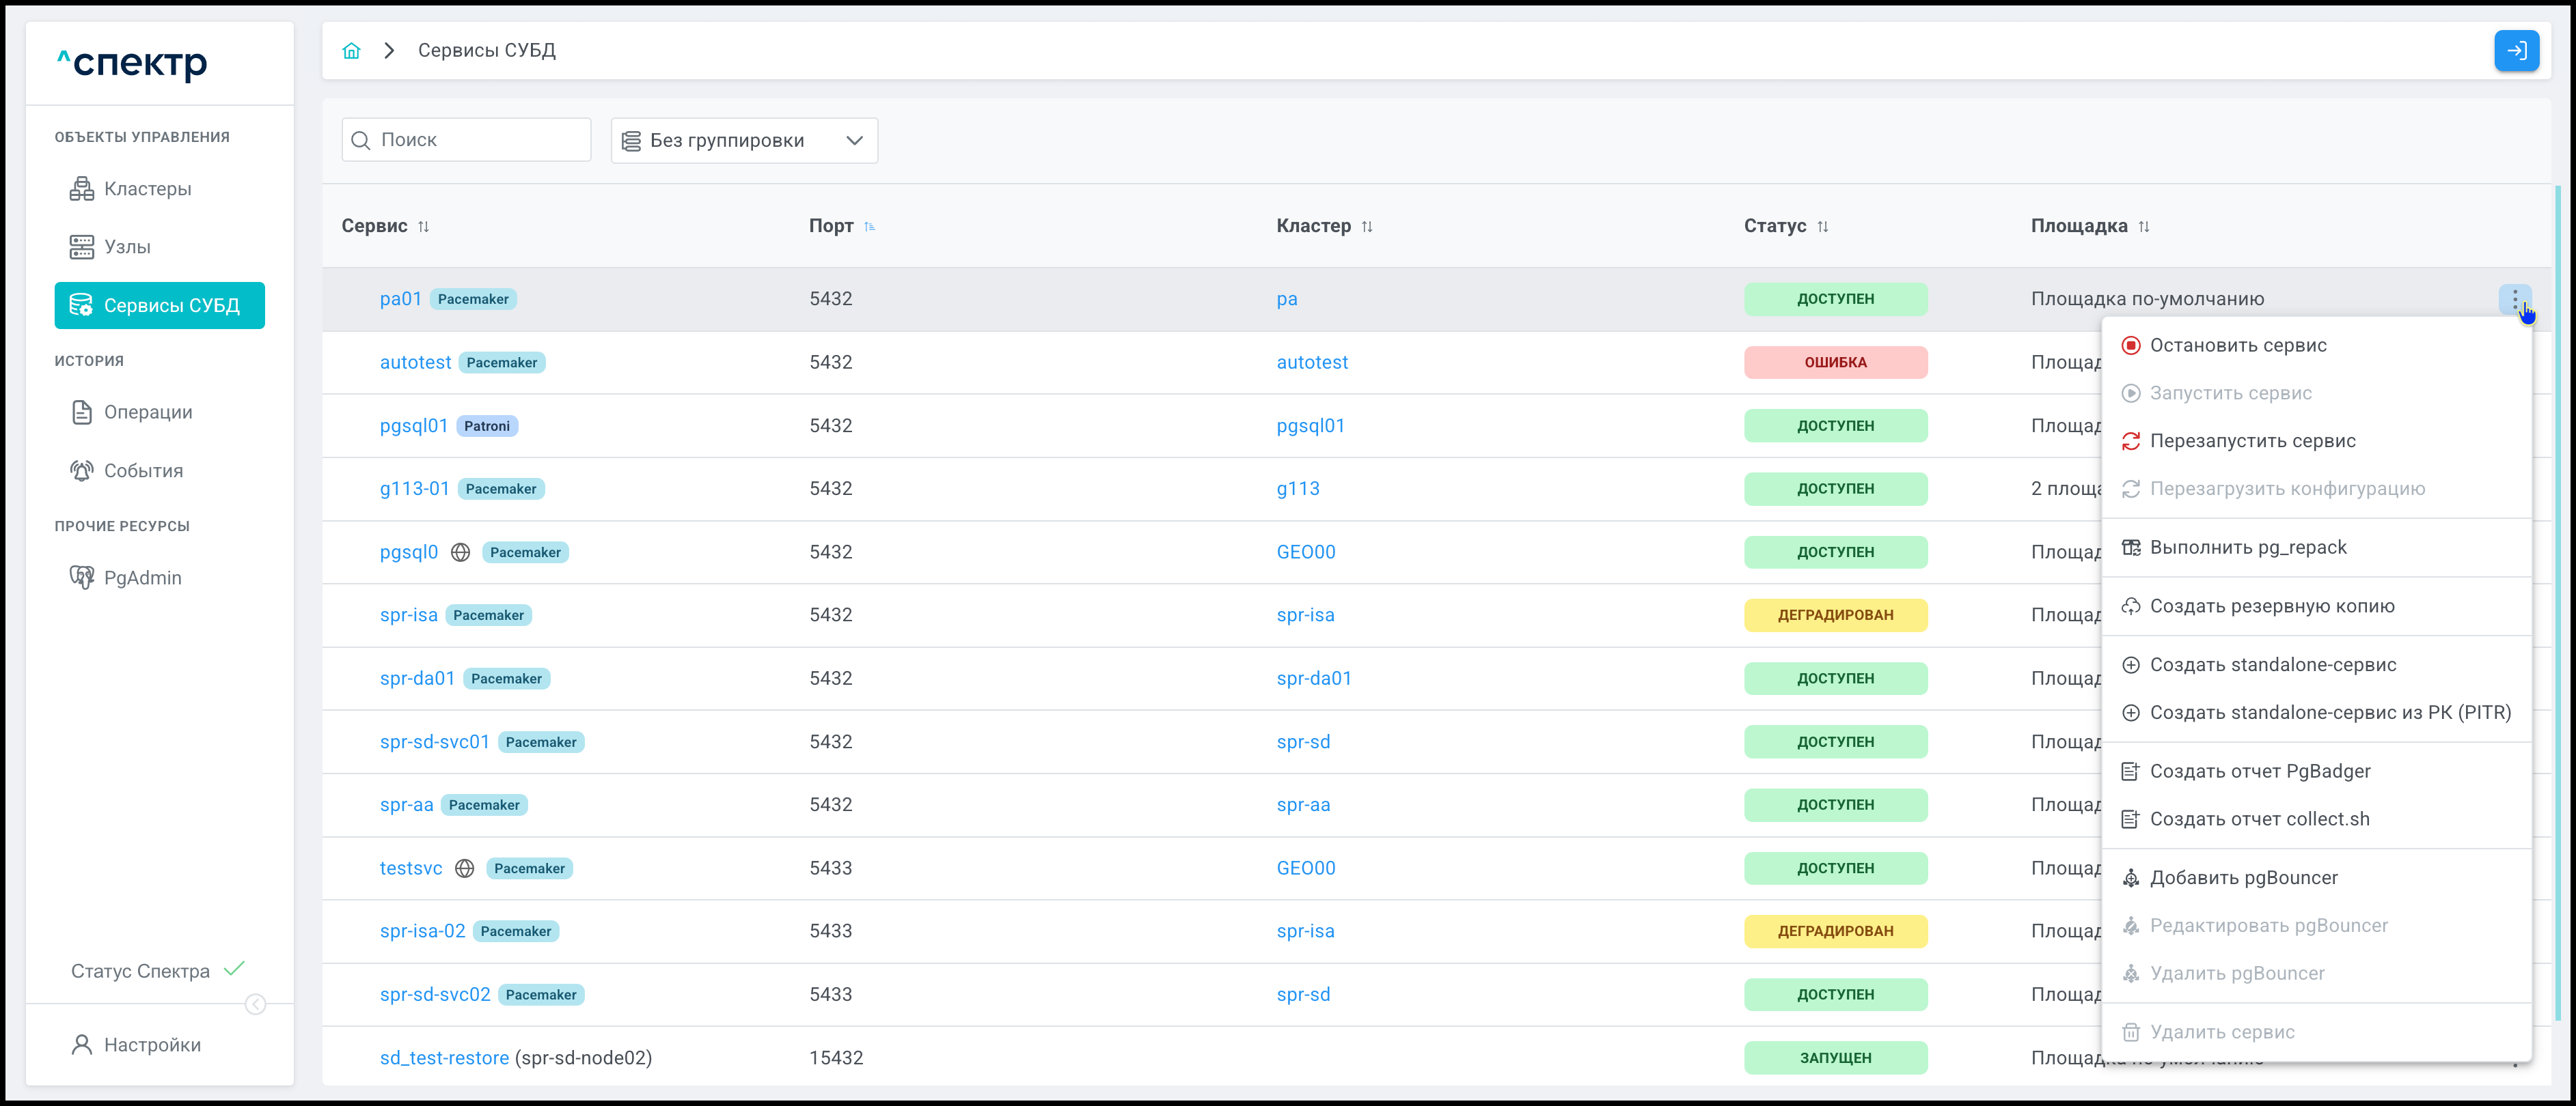Click globe icon next to testsvc service
2576x1106 pixels.
point(464,868)
